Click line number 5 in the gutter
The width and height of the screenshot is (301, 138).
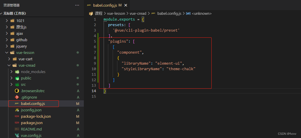pos(95,41)
